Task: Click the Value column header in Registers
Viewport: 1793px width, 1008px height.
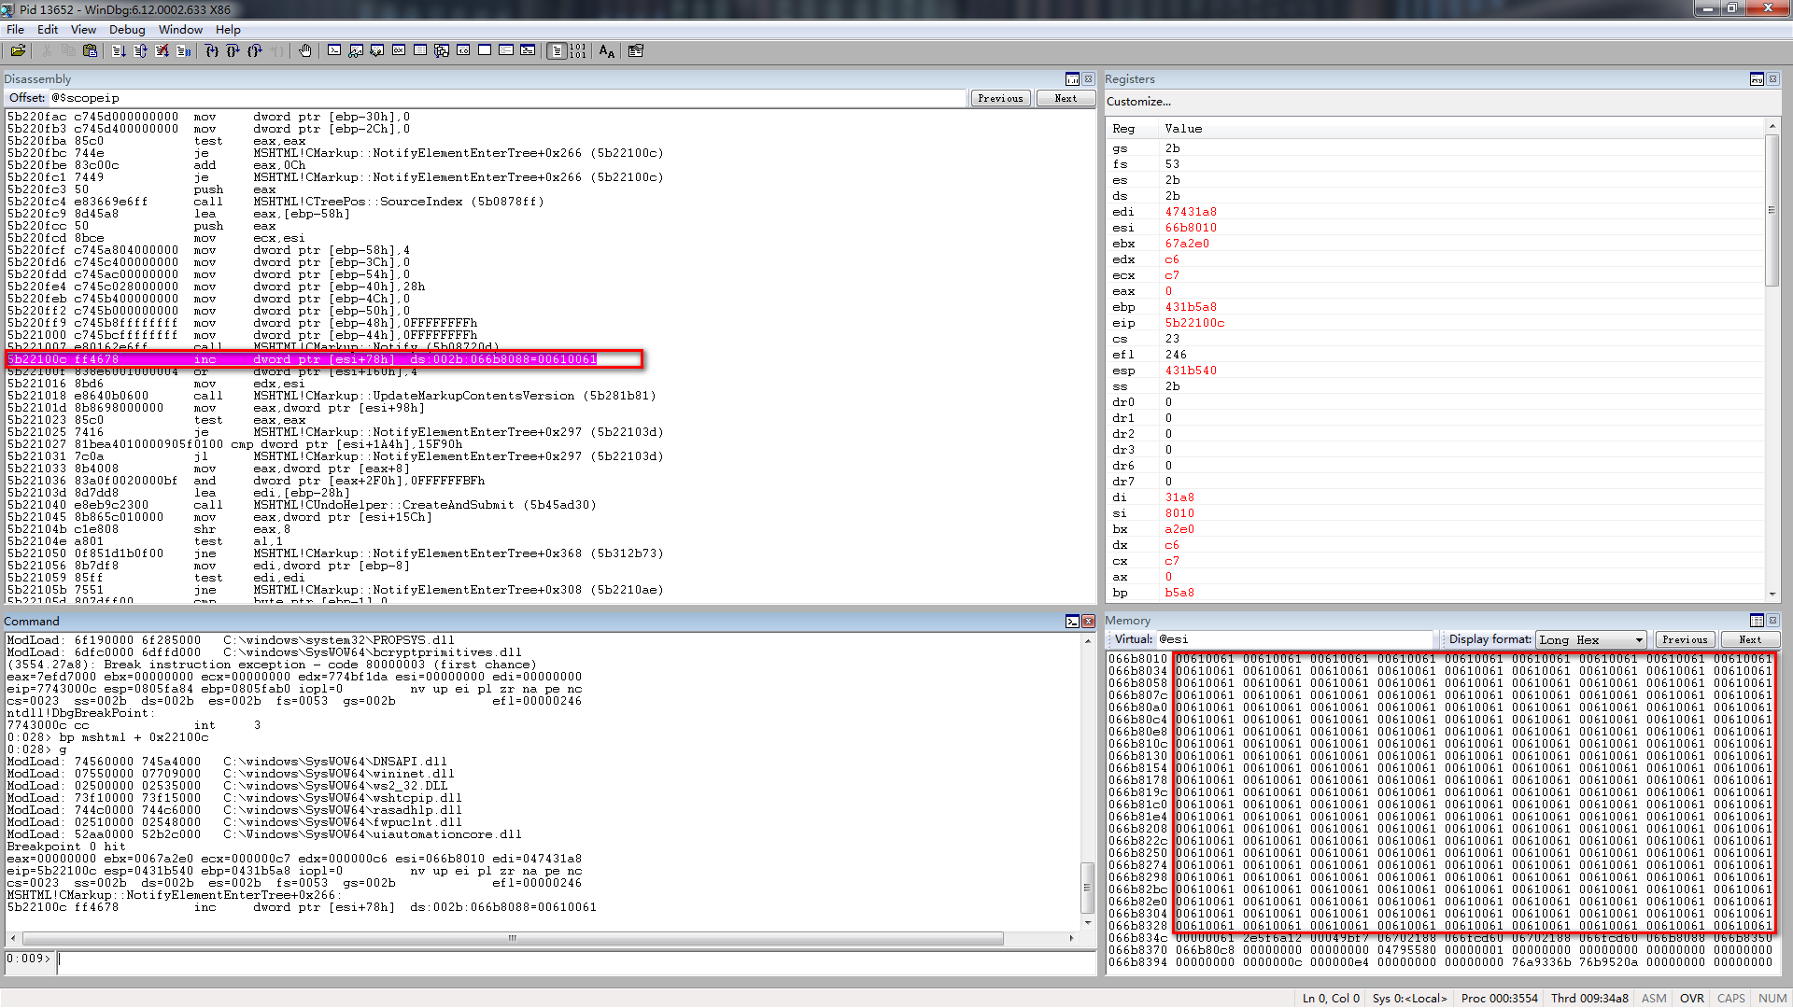Action: coord(1183,129)
